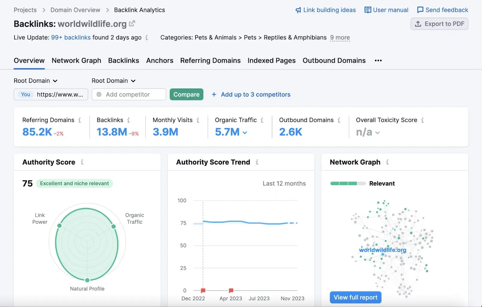Go to Projects breadcrumb
This screenshot has width=482, height=307.
tap(25, 10)
